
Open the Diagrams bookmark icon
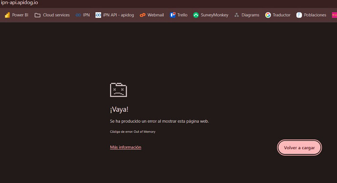[236, 15]
